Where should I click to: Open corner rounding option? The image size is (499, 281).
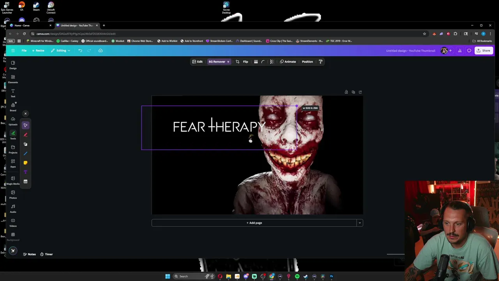263,62
